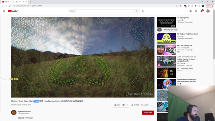Open the YouTube apps grid icon
Screen dimensions: 215x121
[196, 11]
